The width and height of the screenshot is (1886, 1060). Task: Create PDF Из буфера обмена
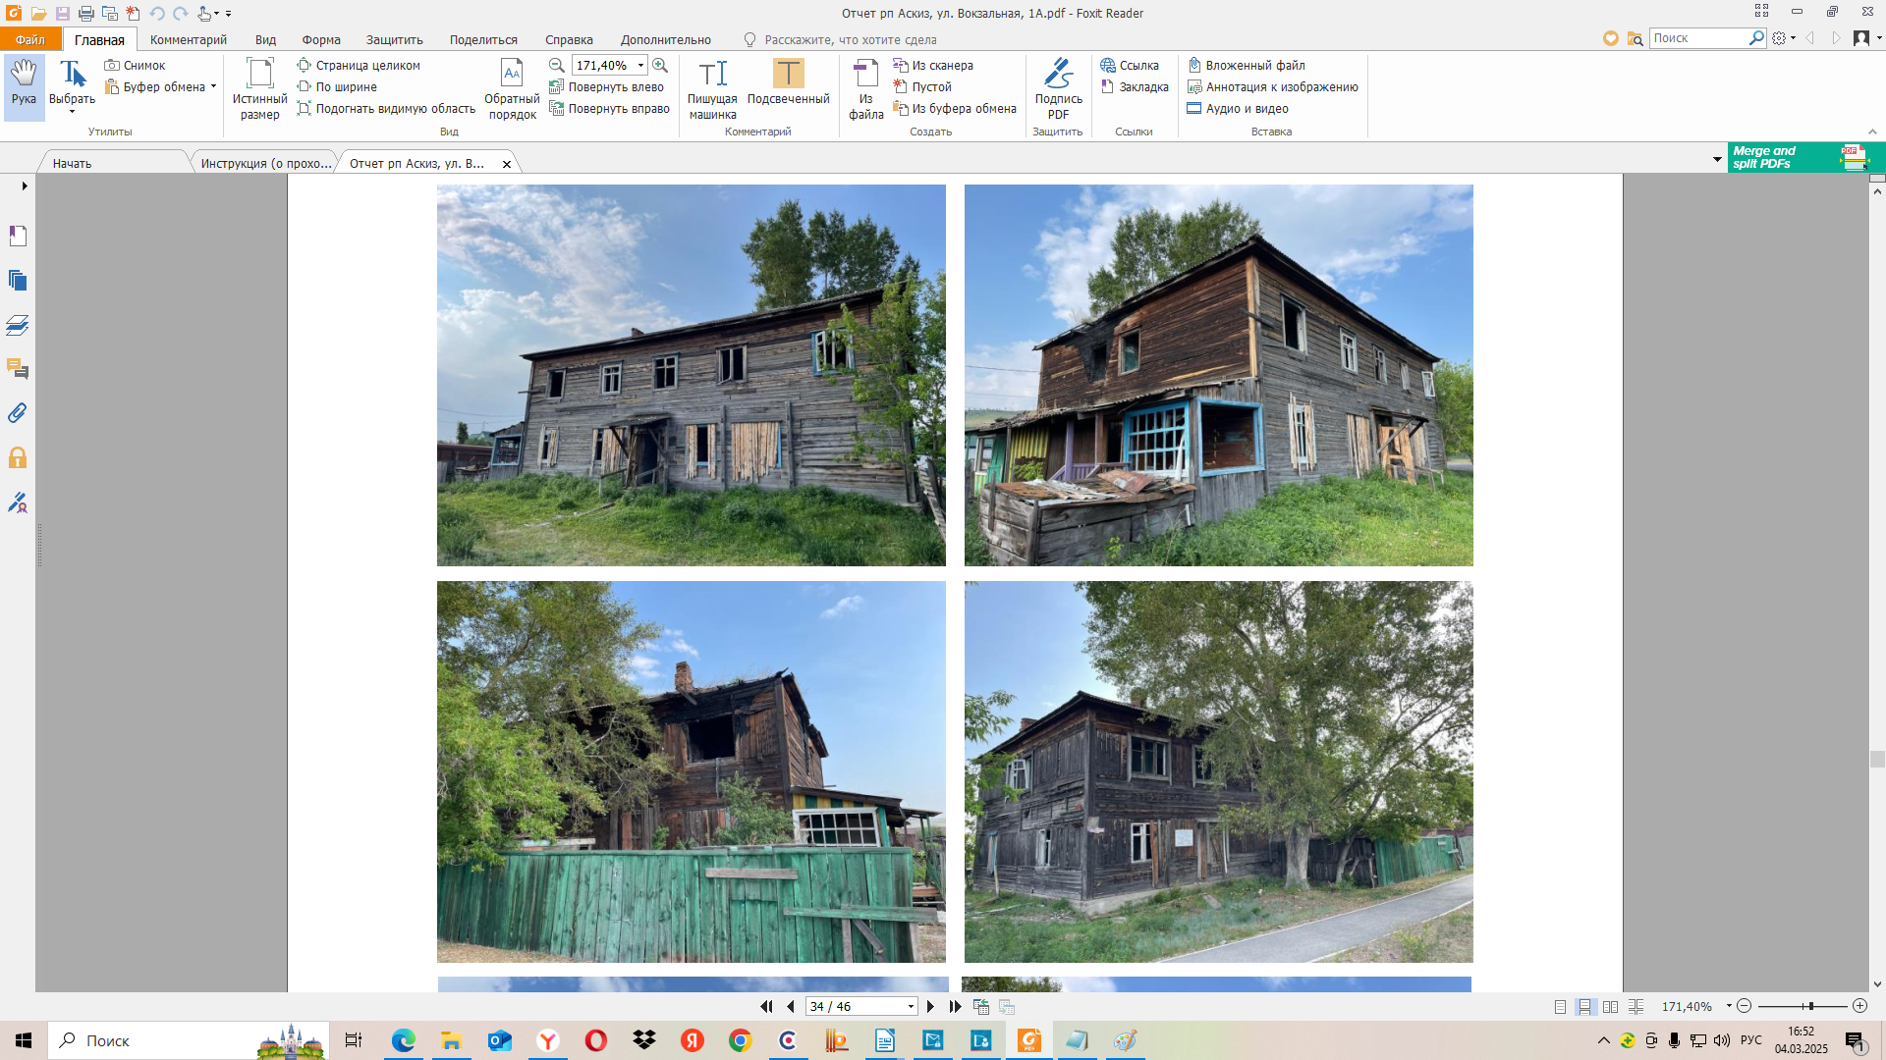tap(955, 108)
